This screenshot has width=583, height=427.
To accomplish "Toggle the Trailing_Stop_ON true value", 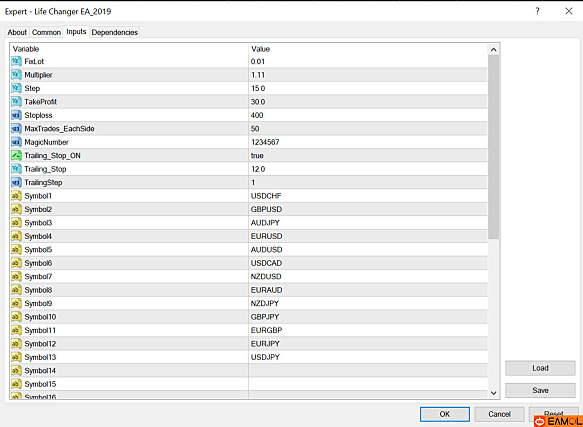I will tap(257, 155).
